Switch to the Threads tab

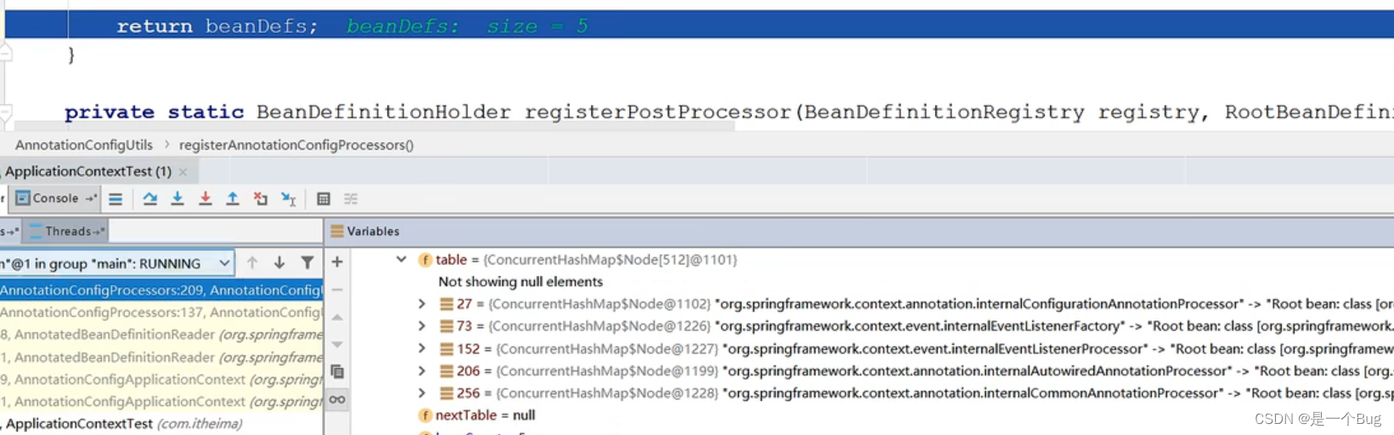click(67, 231)
